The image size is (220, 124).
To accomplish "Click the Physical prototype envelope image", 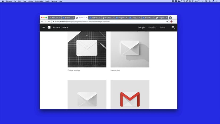I will click(x=87, y=49).
